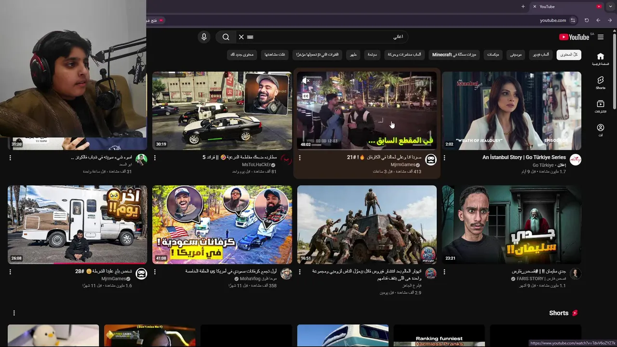The height and width of the screenshot is (347, 617).
Task: Click the Go Türkiye channel name
Action: pos(543,165)
